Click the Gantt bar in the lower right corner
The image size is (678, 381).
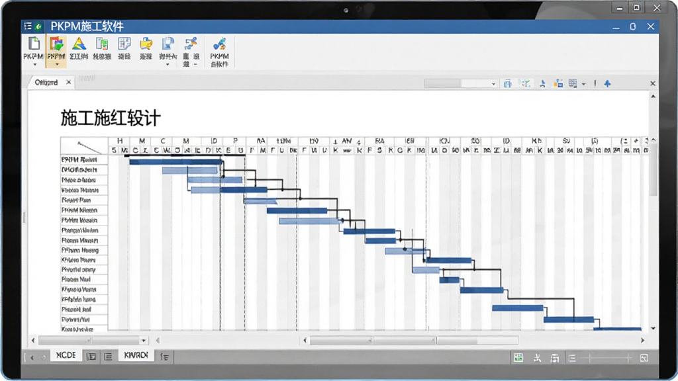point(617,329)
